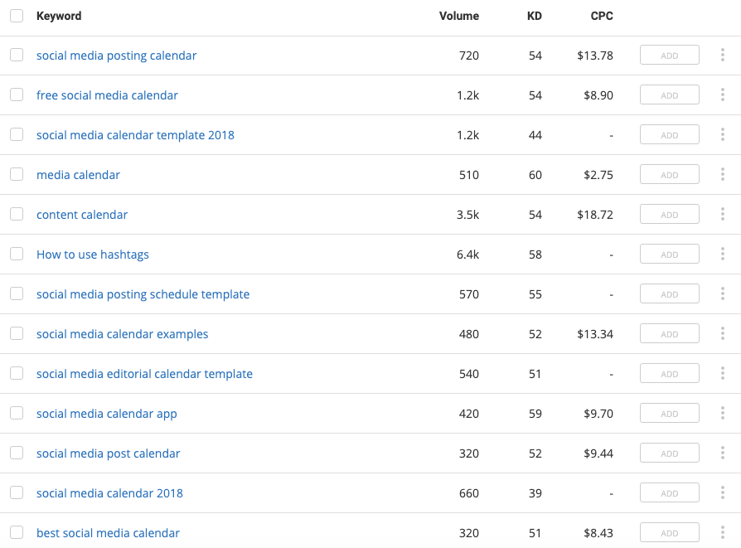The width and height of the screenshot is (741, 548).
Task: Check the box for 'content calendar'
Action: point(17,215)
